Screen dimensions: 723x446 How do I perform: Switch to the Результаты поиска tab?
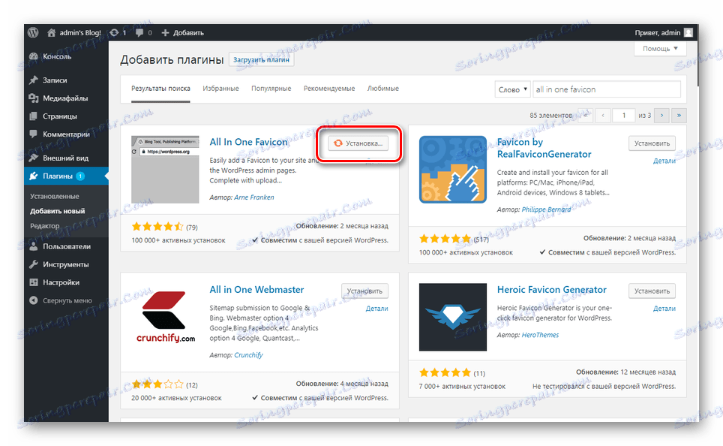point(160,88)
